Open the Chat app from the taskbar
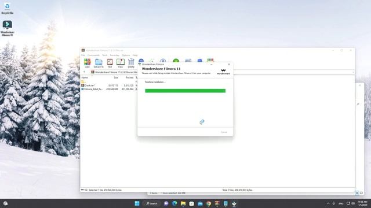 (166, 203)
